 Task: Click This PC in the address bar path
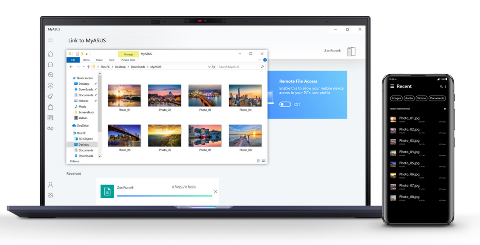click(105, 67)
